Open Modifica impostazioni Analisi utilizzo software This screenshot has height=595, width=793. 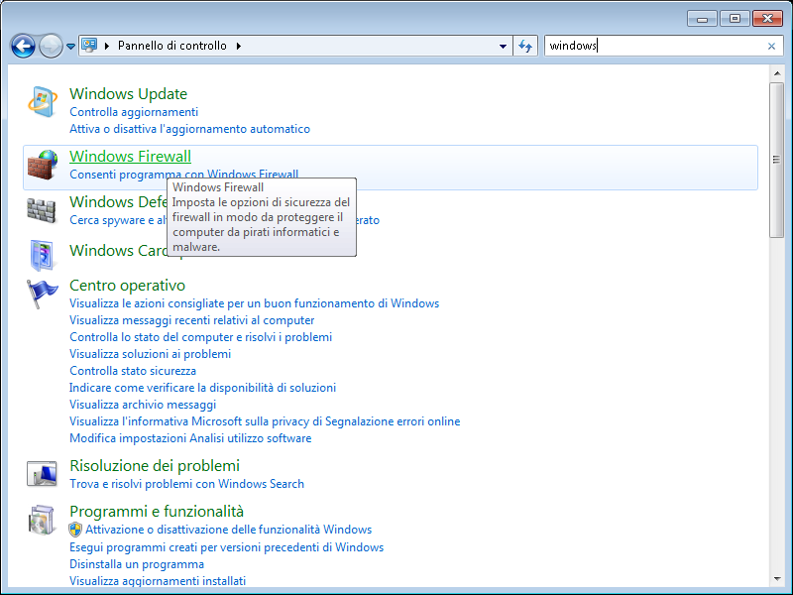[x=190, y=438]
